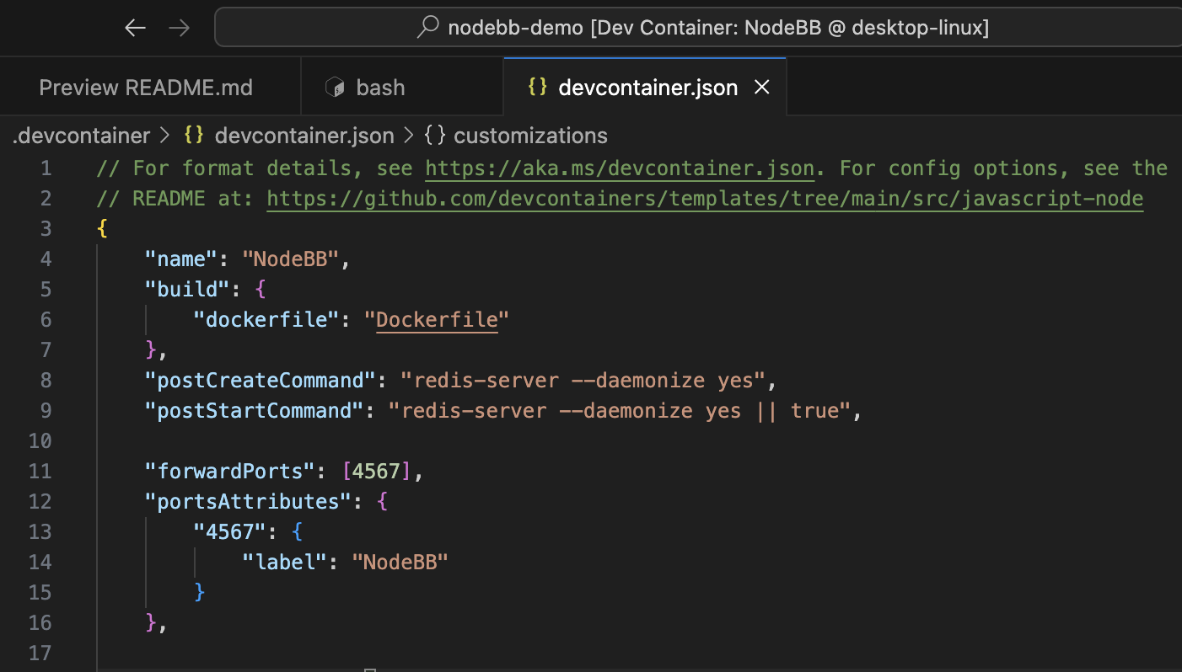Switch to the bash terminal tab
This screenshot has width=1182, height=672.
pos(401,88)
